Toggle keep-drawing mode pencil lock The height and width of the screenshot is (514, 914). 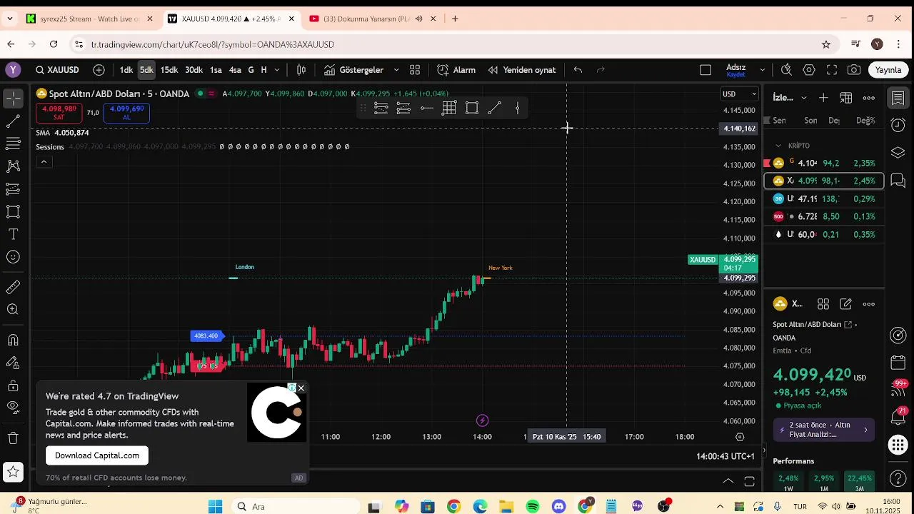pos(13,363)
